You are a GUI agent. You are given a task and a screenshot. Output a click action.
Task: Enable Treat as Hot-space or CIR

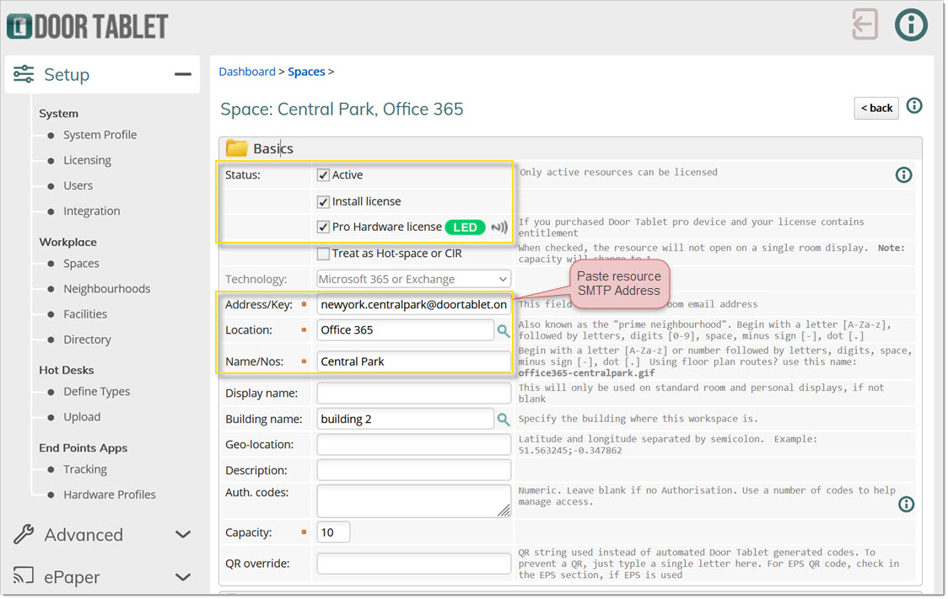[x=324, y=254]
